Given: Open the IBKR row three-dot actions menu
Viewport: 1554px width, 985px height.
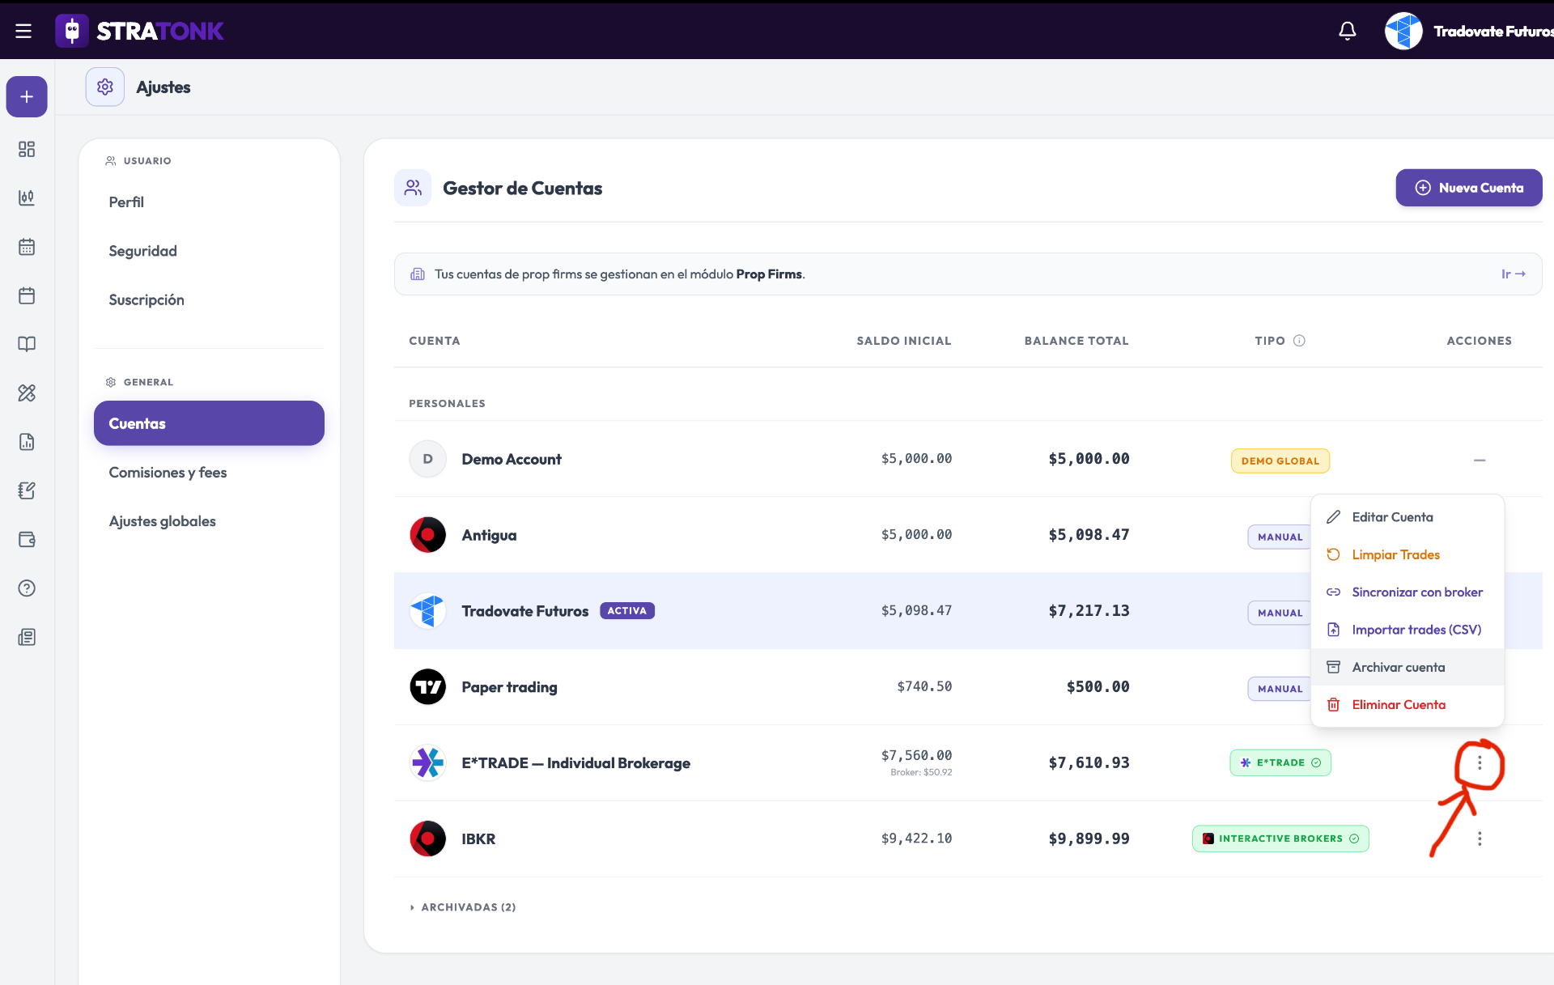Looking at the screenshot, I should click(x=1480, y=839).
